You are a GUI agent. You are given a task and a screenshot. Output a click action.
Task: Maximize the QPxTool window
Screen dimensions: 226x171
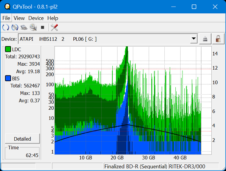(x=194, y=7)
